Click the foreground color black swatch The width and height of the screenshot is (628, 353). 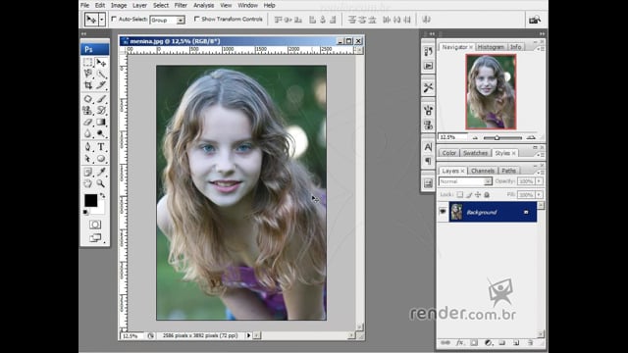point(90,200)
